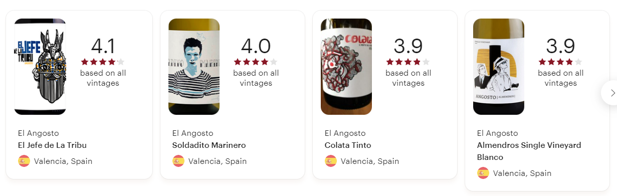Viewport: 617px width, 196px height.
Task: Click star rating beneath the 4.0 score
Action: click(x=256, y=62)
